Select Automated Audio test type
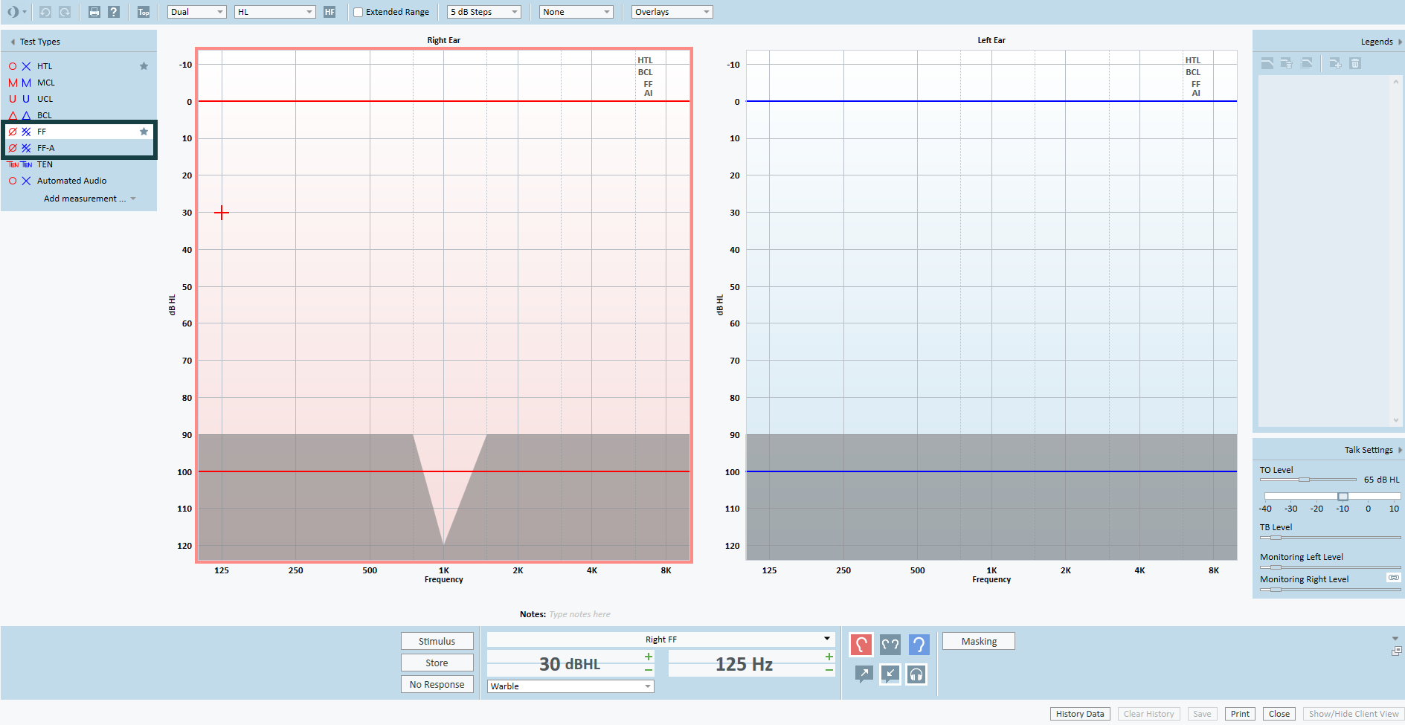Image resolution: width=1405 pixels, height=725 pixels. pyautogui.click(x=77, y=181)
